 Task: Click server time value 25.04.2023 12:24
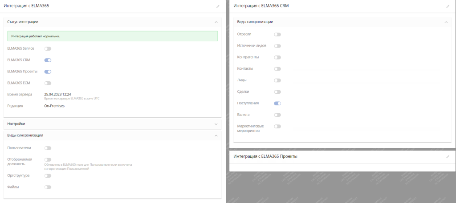click(57, 94)
